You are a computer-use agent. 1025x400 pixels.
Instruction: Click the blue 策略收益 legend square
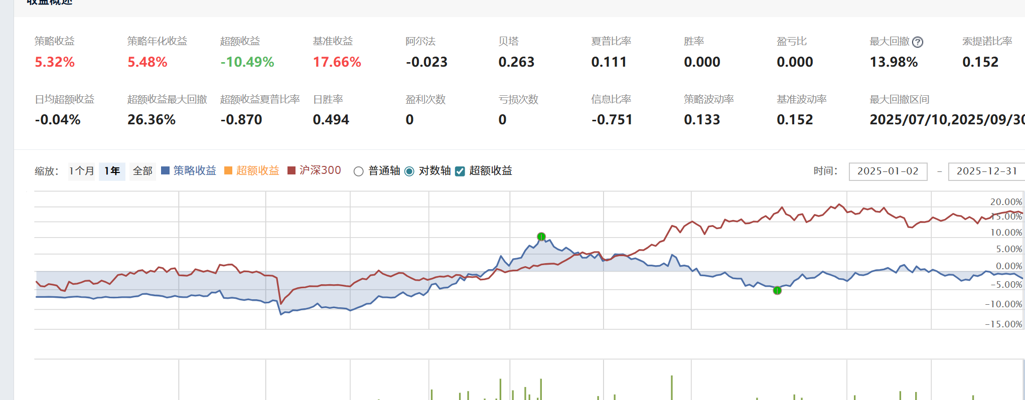tap(165, 171)
